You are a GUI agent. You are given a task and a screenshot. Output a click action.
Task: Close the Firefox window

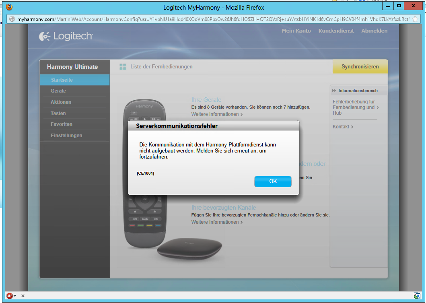413,6
